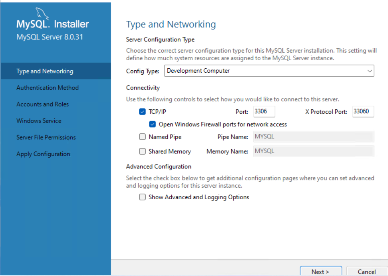This screenshot has width=388, height=276.
Task: Go to Authentication Method step
Action: coord(47,88)
